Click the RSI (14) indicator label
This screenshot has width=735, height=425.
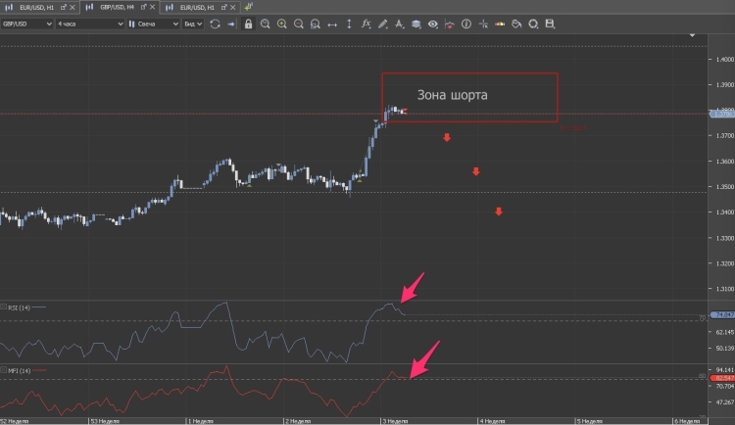[19, 307]
